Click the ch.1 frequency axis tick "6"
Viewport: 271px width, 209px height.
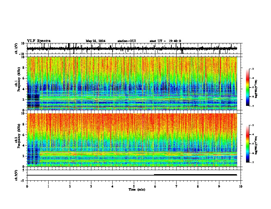point(24,79)
